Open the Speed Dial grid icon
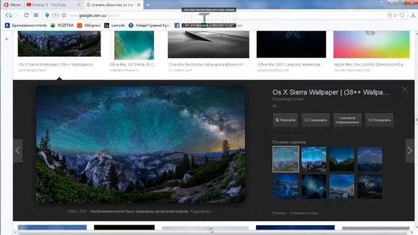This screenshot has height=235, width=418. pos(36,15)
